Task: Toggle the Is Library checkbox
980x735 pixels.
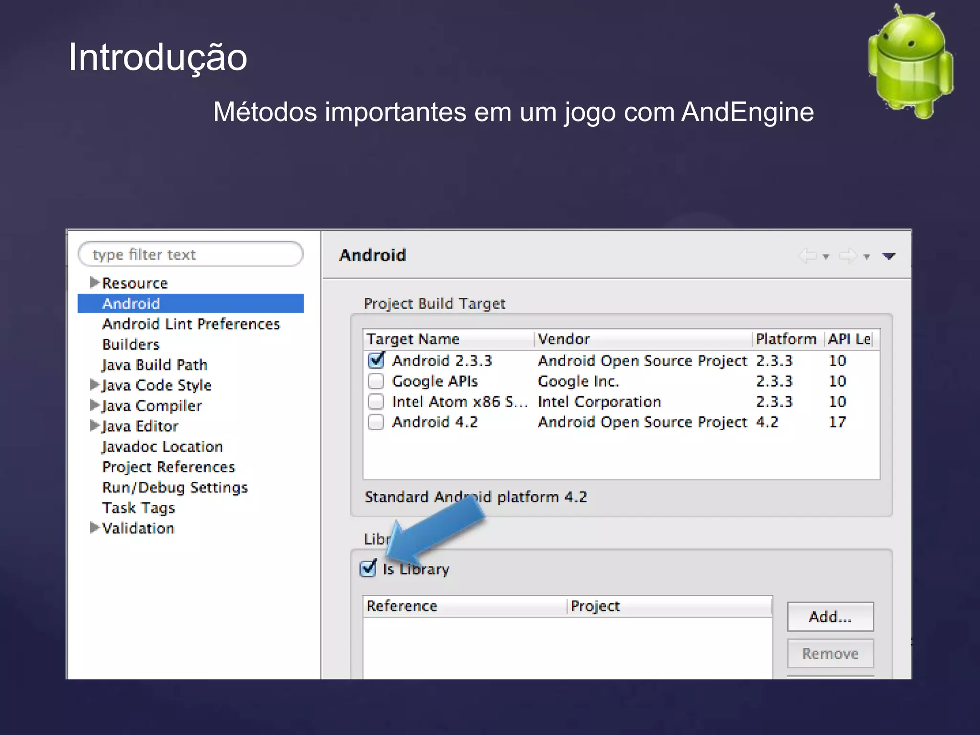Action: tap(368, 568)
